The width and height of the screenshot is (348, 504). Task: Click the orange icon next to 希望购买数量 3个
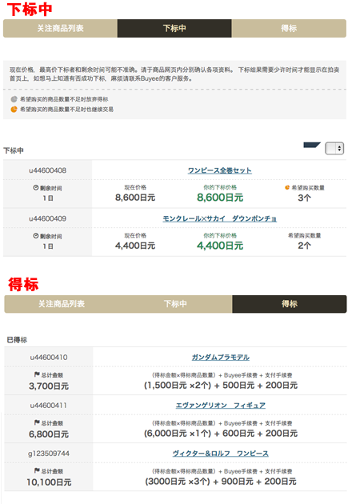(x=287, y=187)
